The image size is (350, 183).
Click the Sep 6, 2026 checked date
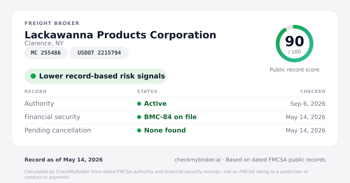tap(308, 104)
